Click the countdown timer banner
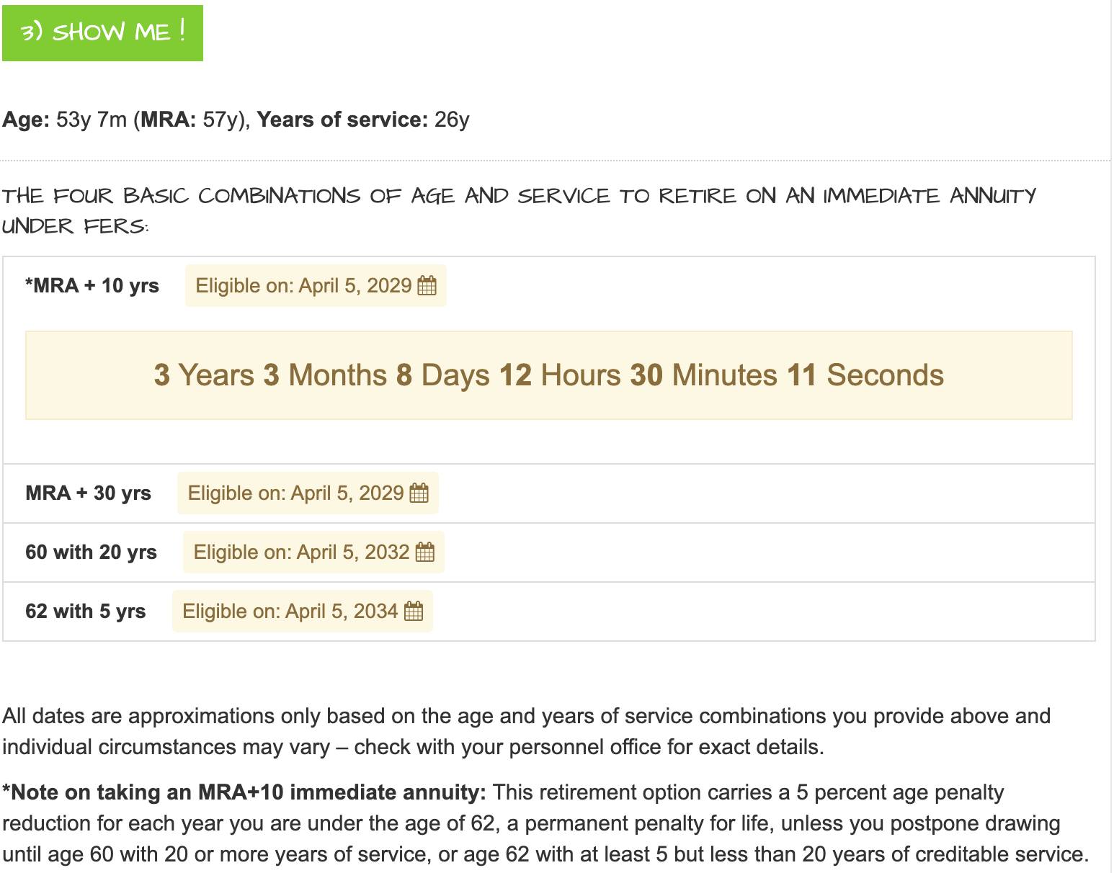Screen dimensions: 1114x873 click(549, 375)
